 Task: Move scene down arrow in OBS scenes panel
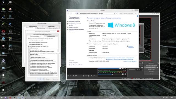point(76,76)
